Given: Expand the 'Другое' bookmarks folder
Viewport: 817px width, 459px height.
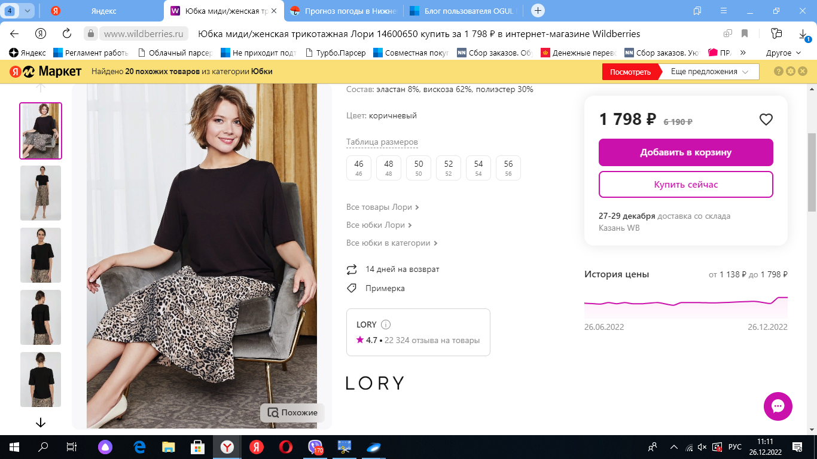Looking at the screenshot, I should pos(783,53).
